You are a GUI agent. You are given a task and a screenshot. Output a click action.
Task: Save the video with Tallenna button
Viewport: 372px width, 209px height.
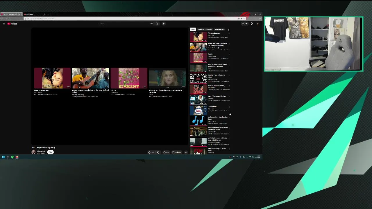(176, 152)
